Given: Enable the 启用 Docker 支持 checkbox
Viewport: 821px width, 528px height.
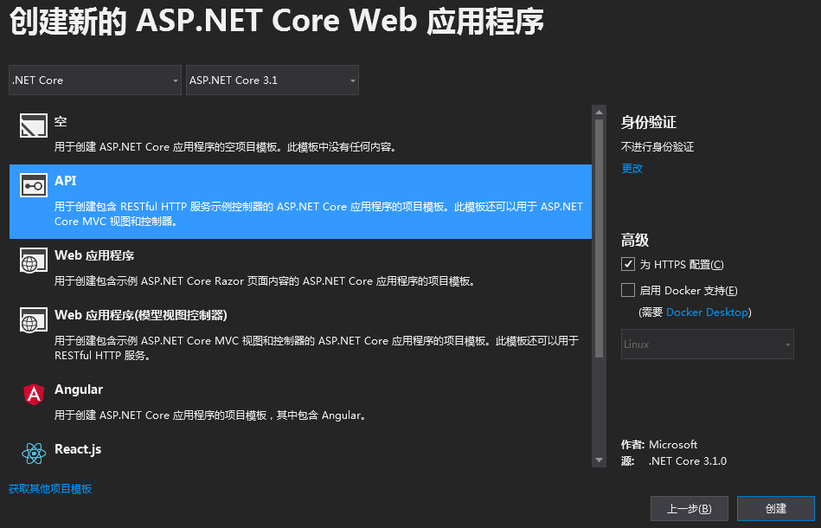Looking at the screenshot, I should (x=627, y=290).
